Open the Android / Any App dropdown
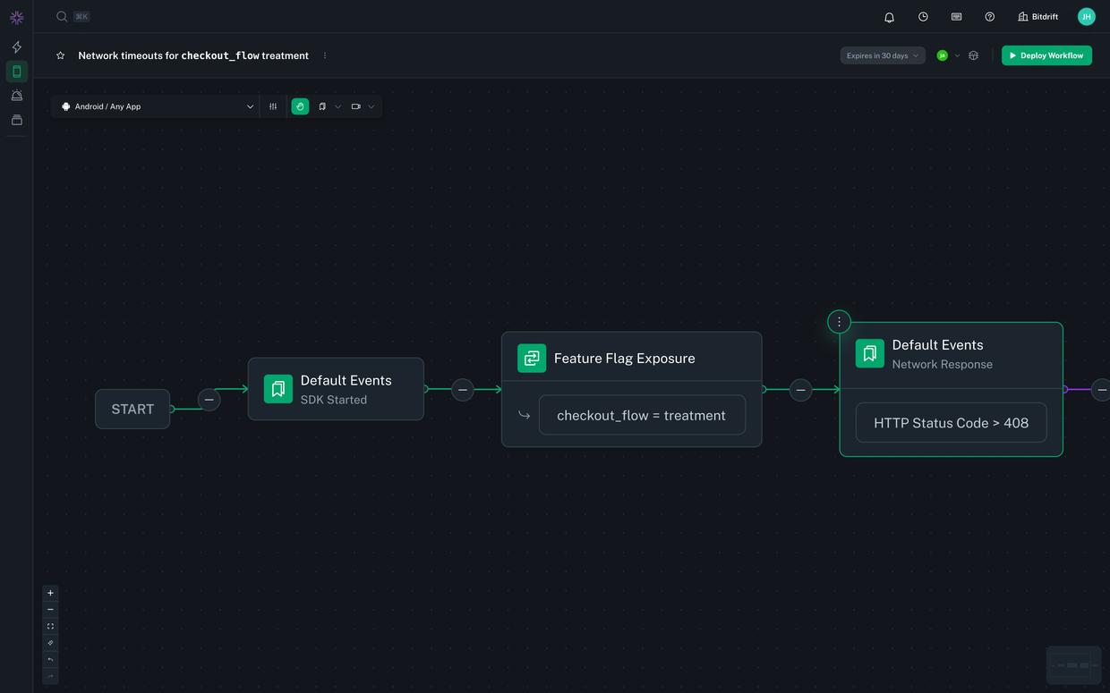 coord(156,106)
